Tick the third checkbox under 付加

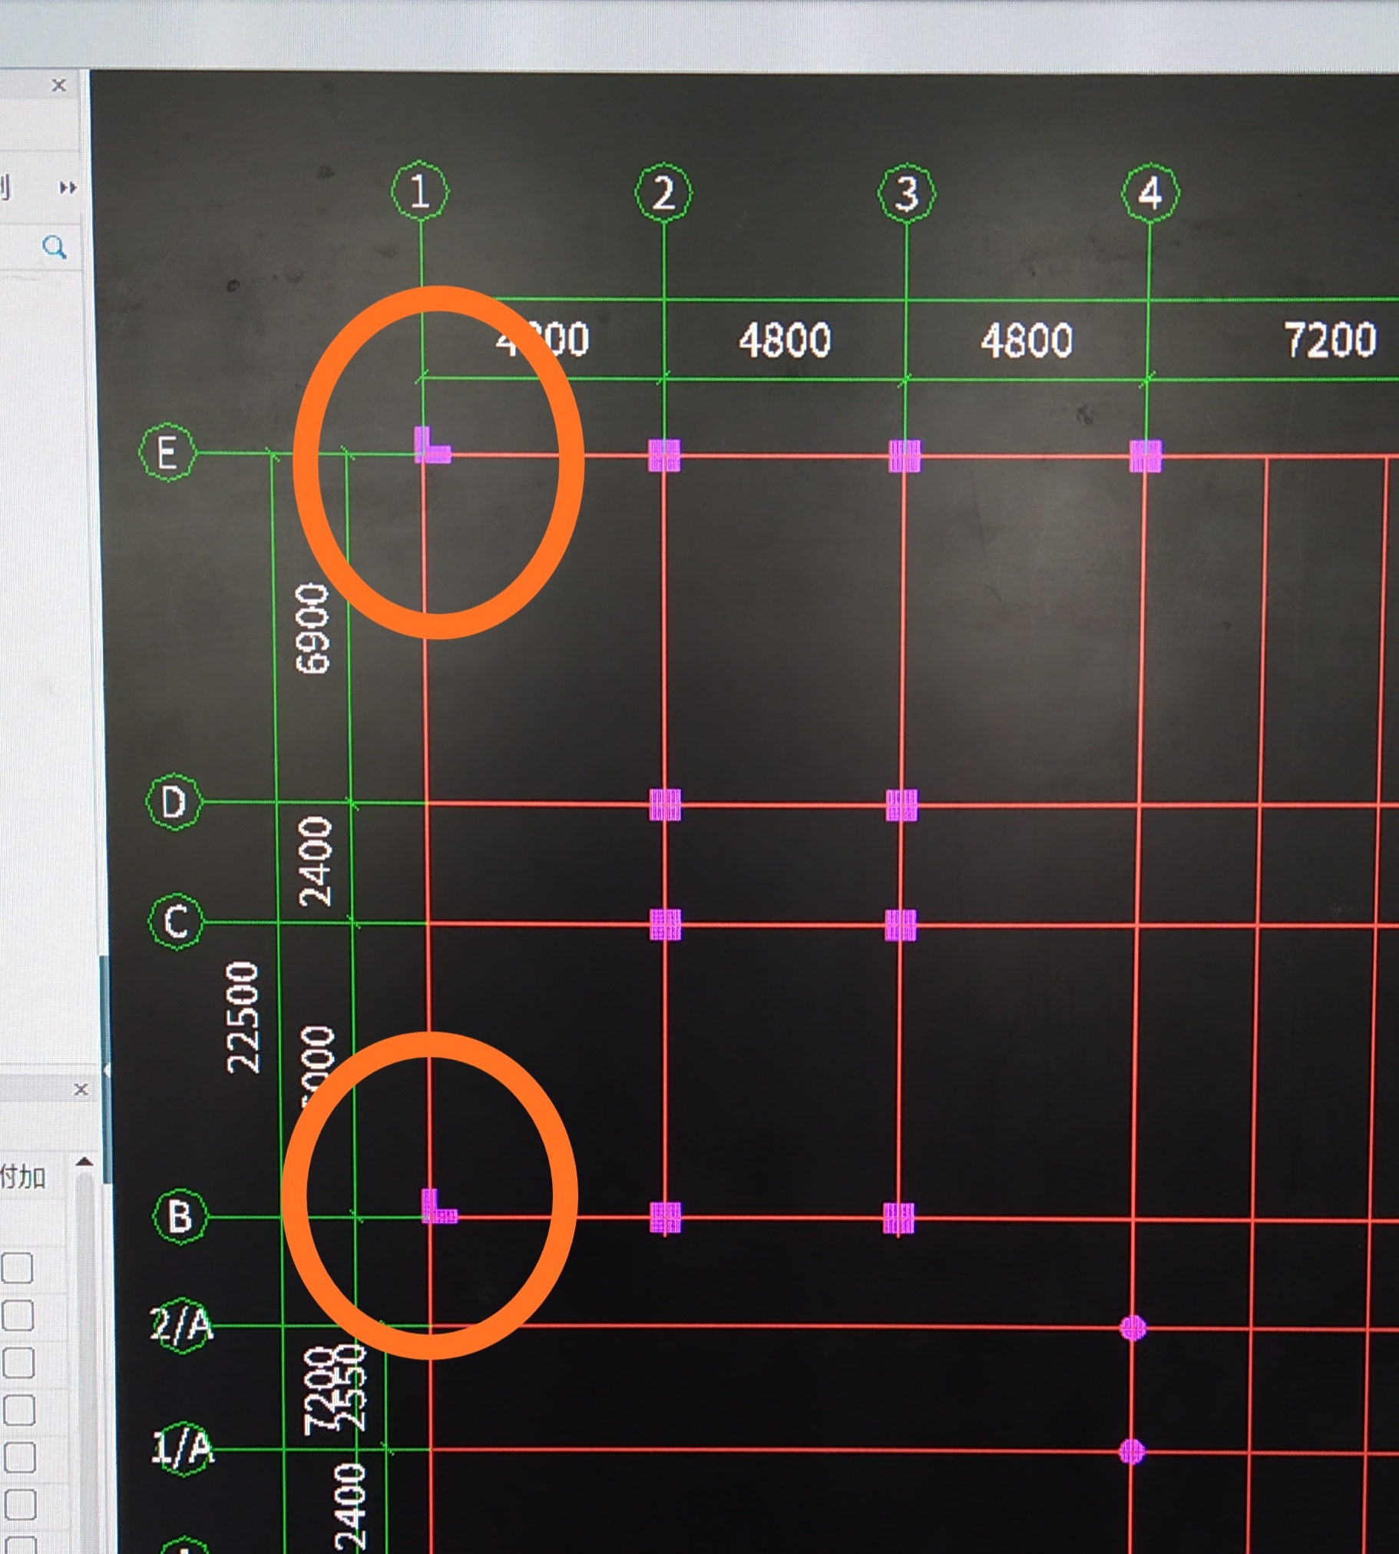[18, 1363]
